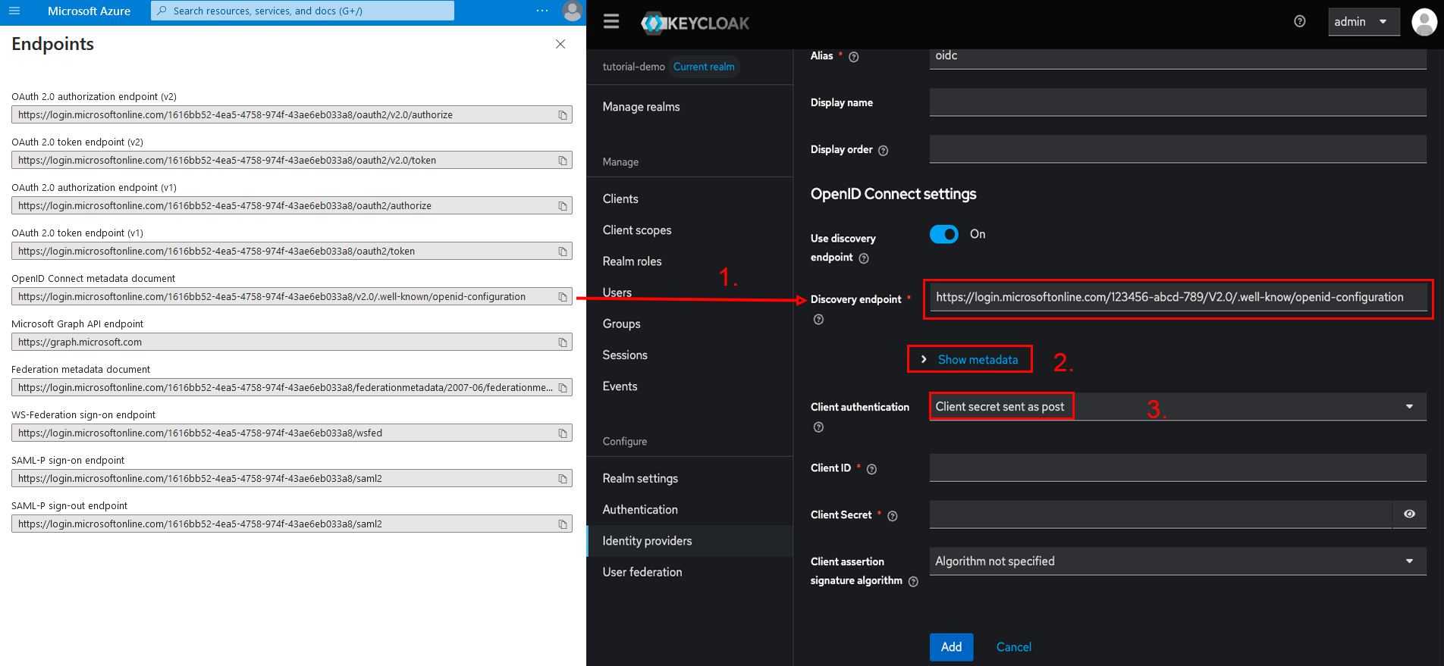
Task: Copy OAuth 2.0 authorization endpoint (v2) URL
Action: tap(563, 115)
